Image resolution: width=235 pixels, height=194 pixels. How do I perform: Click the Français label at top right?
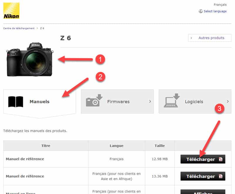point(220,5)
